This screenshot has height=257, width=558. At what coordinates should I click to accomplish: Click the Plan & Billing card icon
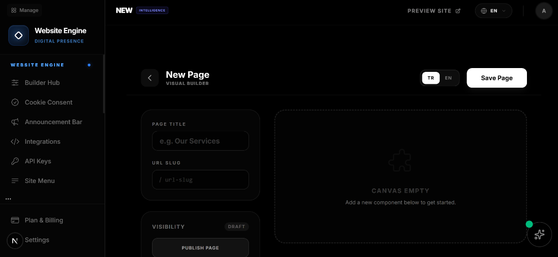point(15,221)
